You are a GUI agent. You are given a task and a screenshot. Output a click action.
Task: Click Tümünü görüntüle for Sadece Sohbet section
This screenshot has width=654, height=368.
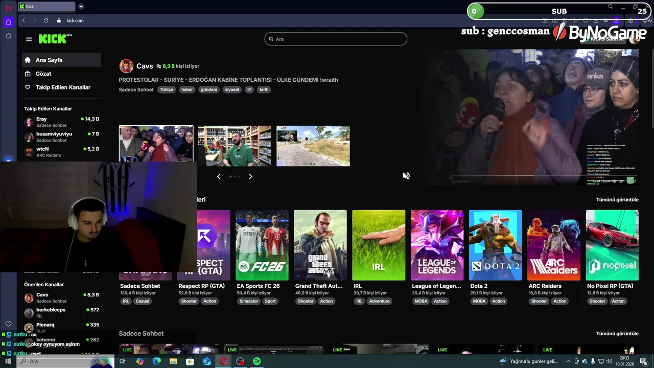pyautogui.click(x=617, y=334)
